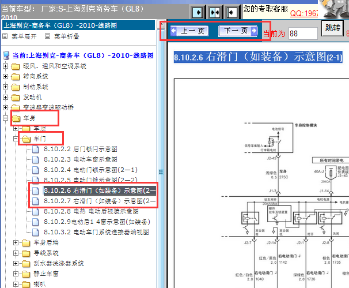
Task: Go to previous page with 上一页 button
Action: coord(189,31)
